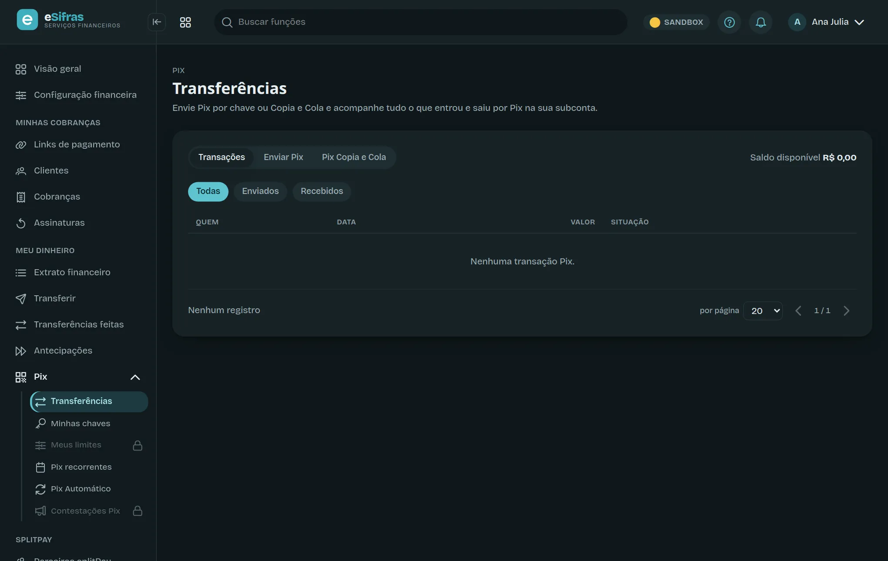Click the Clientes people icon
The height and width of the screenshot is (561, 888).
(x=21, y=171)
